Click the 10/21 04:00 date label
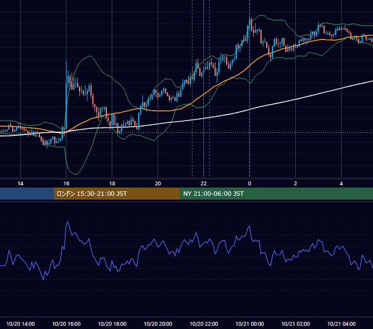This screenshot has height=329, width=373. tap(341, 324)
